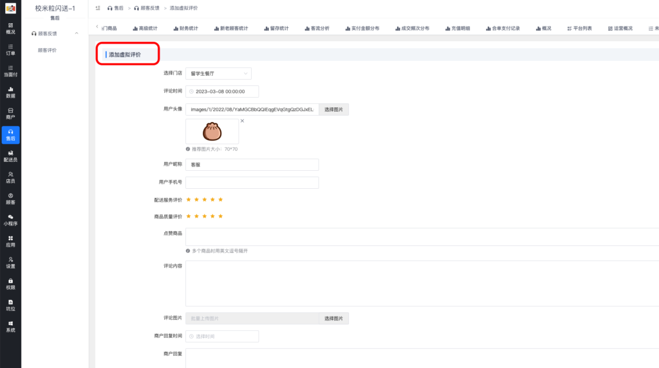Open the 选择门店 dropdown showing 留学生餐厅

coord(218,73)
